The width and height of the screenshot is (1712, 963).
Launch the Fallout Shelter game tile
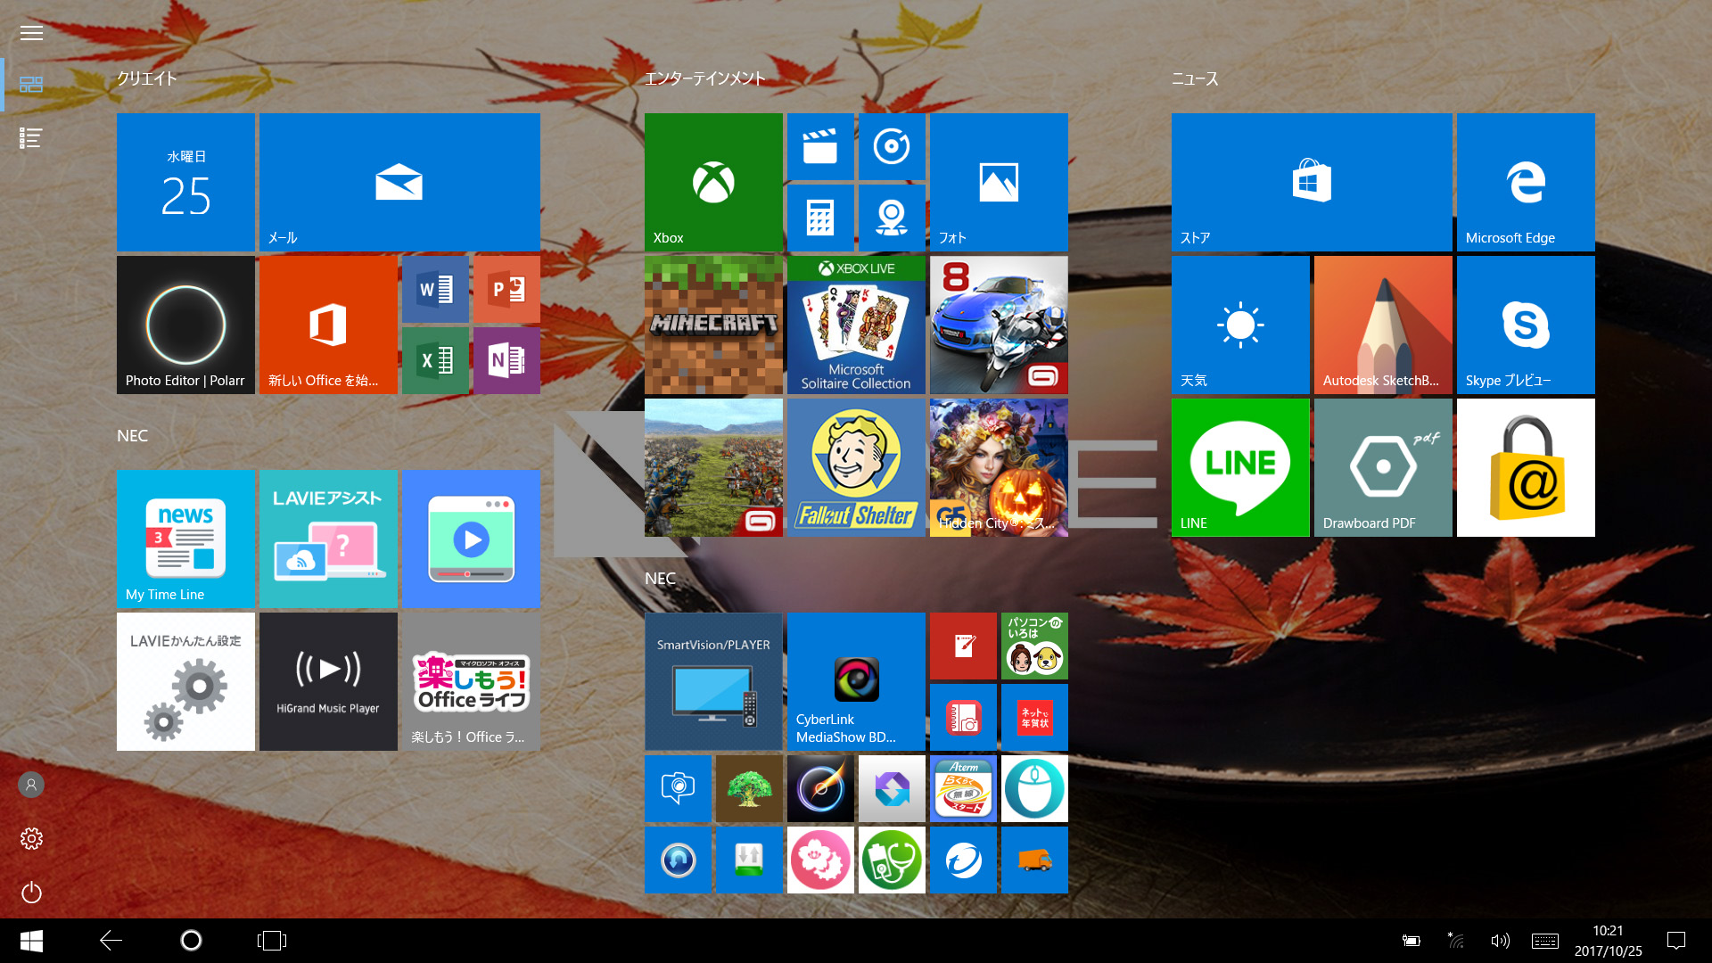[x=856, y=467]
